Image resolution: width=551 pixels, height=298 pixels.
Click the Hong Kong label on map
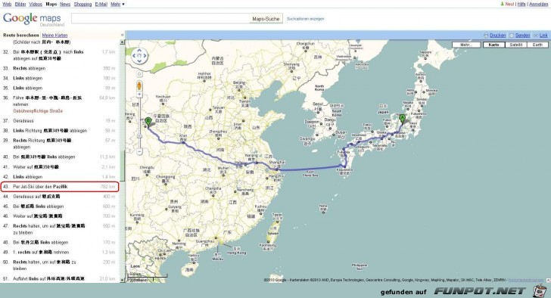tap(236, 253)
